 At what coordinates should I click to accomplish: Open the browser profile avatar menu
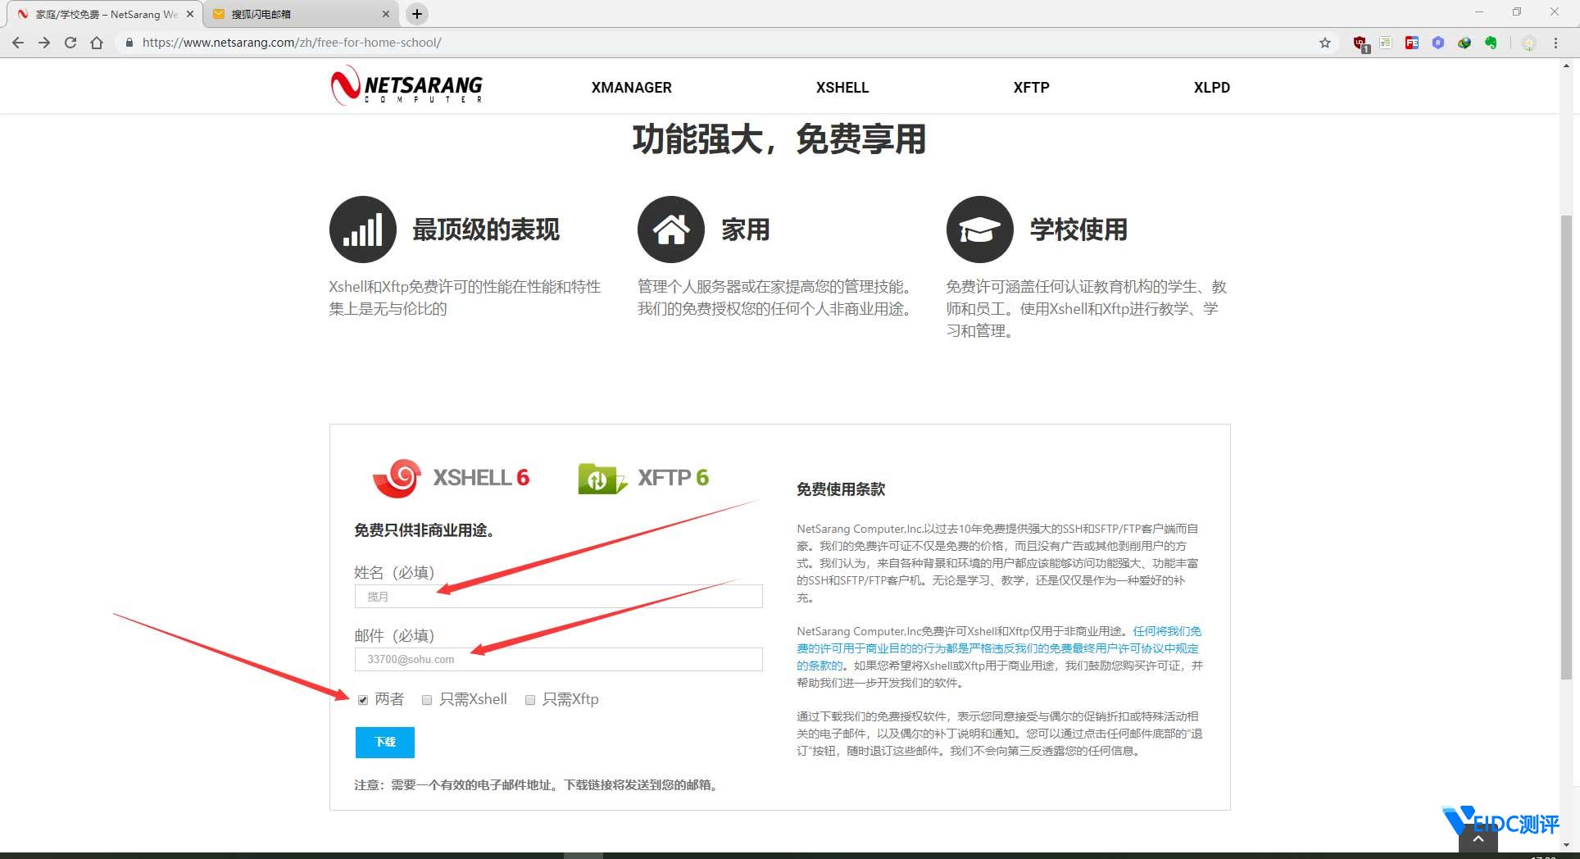[x=1528, y=42]
